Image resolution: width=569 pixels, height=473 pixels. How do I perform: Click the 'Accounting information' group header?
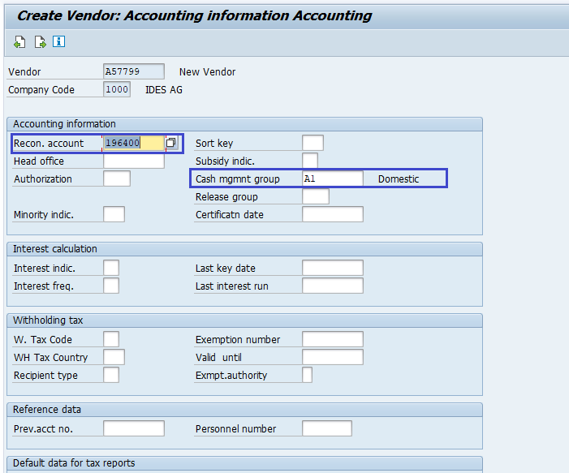click(x=64, y=124)
